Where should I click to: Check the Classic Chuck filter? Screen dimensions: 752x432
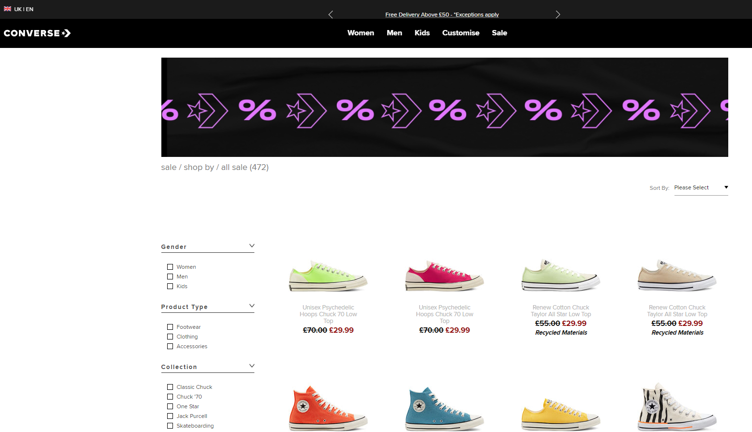[170, 387]
